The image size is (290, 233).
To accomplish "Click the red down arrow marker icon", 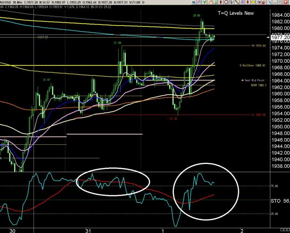I will click(x=248, y=2).
